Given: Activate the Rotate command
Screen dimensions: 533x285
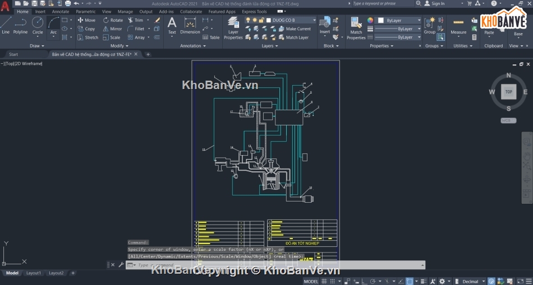Looking at the screenshot, I should [113, 20].
